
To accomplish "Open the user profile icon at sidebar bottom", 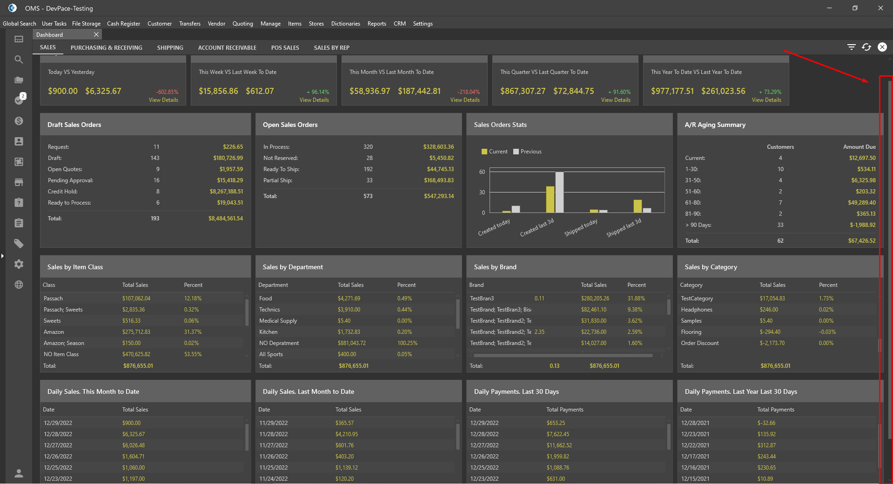I will pyautogui.click(x=19, y=473).
